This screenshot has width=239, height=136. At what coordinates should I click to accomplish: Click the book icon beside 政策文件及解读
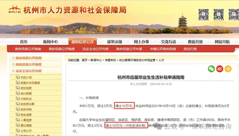18,82
